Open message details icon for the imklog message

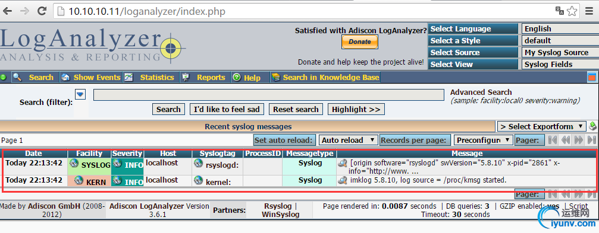(x=342, y=180)
